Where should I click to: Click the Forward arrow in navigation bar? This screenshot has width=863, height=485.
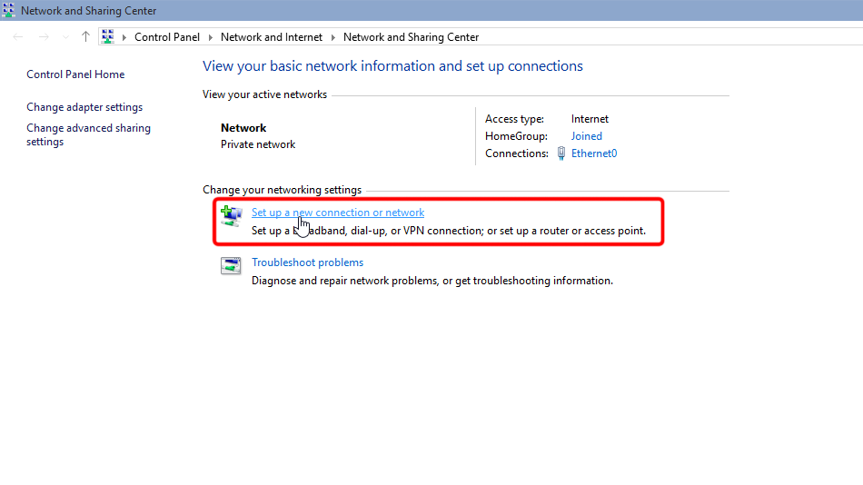tap(43, 37)
